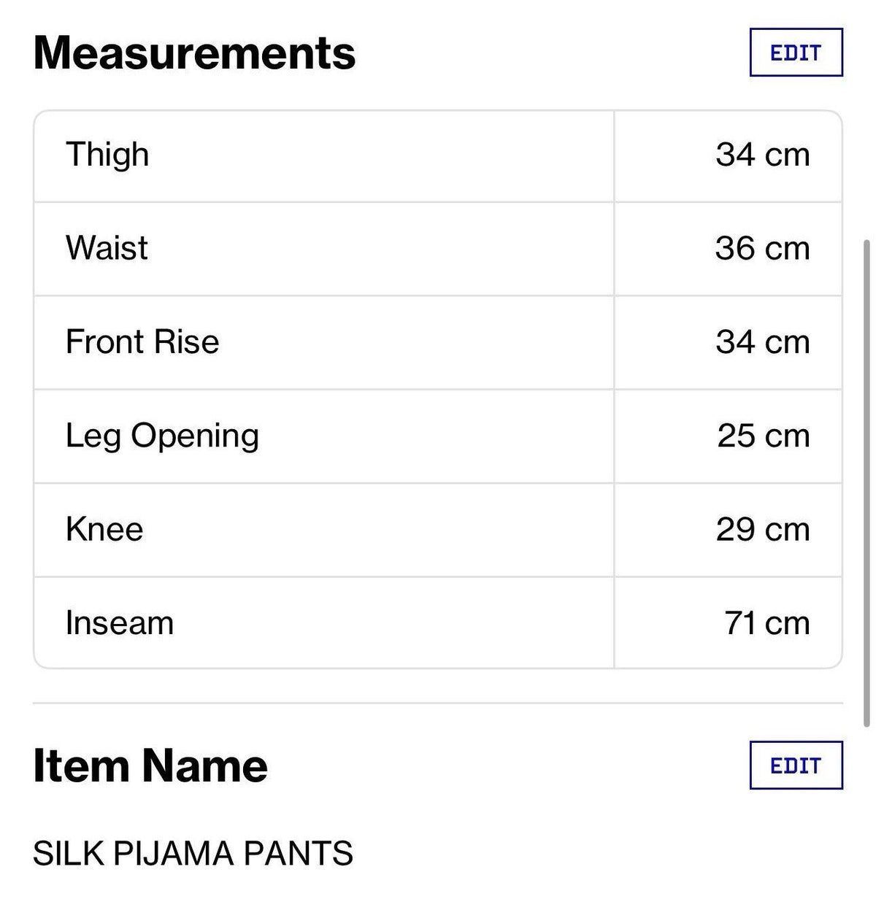Select the Front Rise value 34 cm

pos(763,342)
